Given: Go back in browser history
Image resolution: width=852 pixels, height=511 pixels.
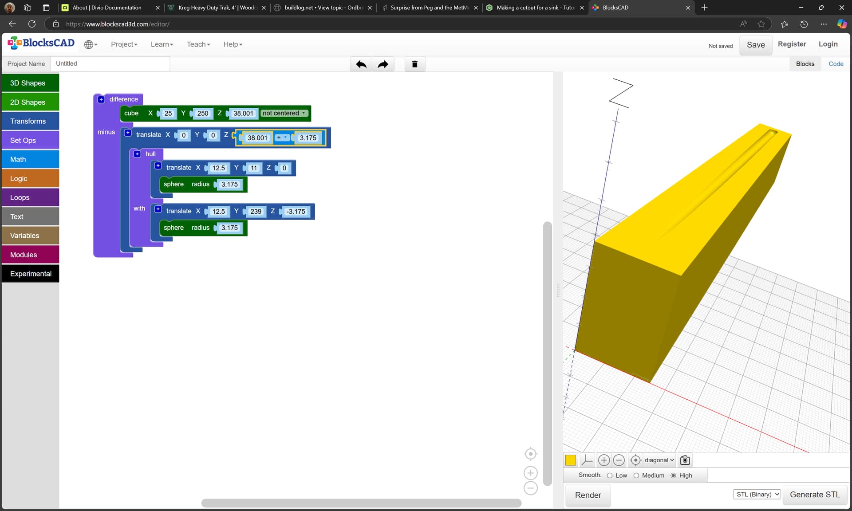Looking at the screenshot, I should click(x=12, y=24).
